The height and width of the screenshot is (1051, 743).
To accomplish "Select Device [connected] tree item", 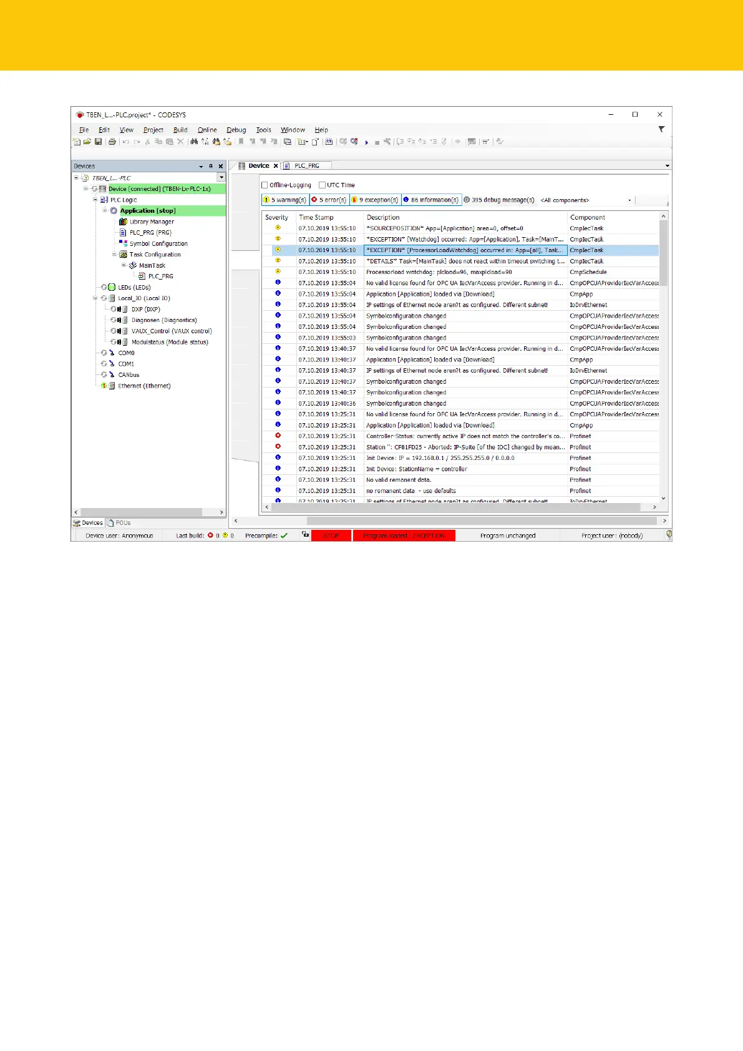I will (159, 188).
